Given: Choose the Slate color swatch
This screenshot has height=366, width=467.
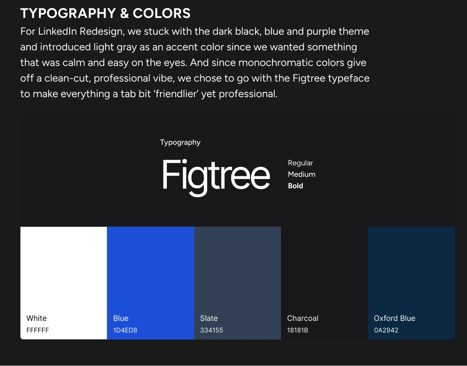Looking at the screenshot, I should pyautogui.click(x=237, y=270).
